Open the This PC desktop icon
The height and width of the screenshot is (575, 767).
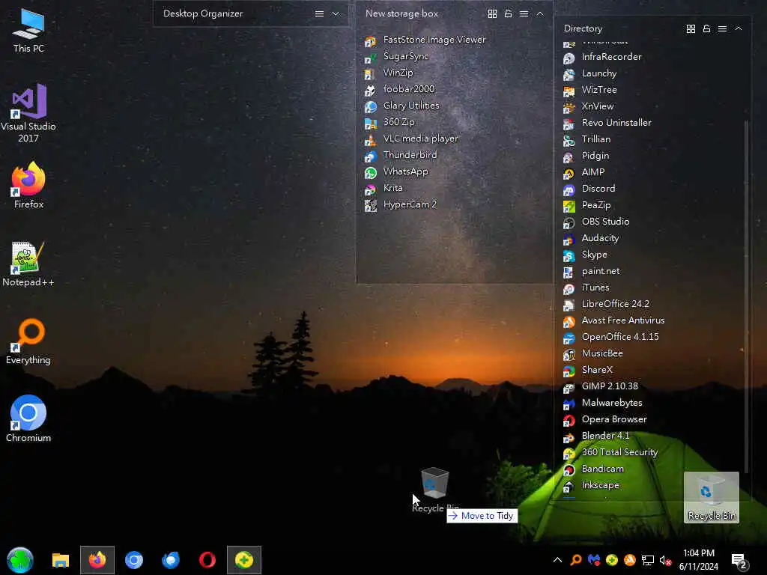pyautogui.click(x=28, y=30)
